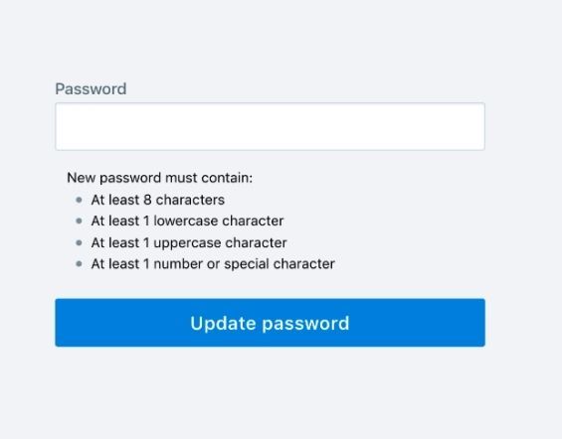Screen dimensions: 562x439
Task: Click bullet dot beside uppercase character rule
Action: pyautogui.click(x=80, y=242)
